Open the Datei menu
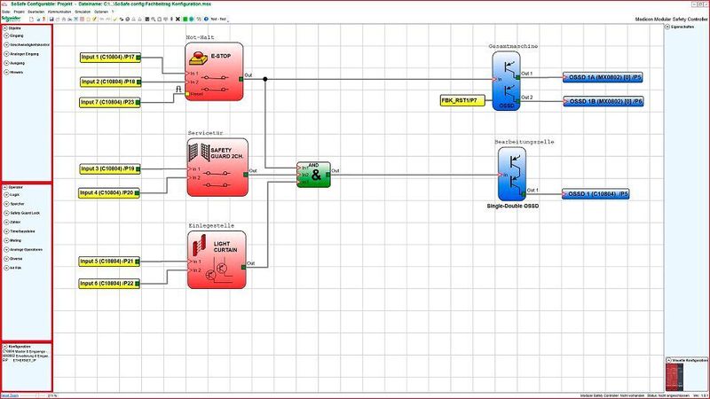This screenshot has width=710, height=399. point(6,12)
